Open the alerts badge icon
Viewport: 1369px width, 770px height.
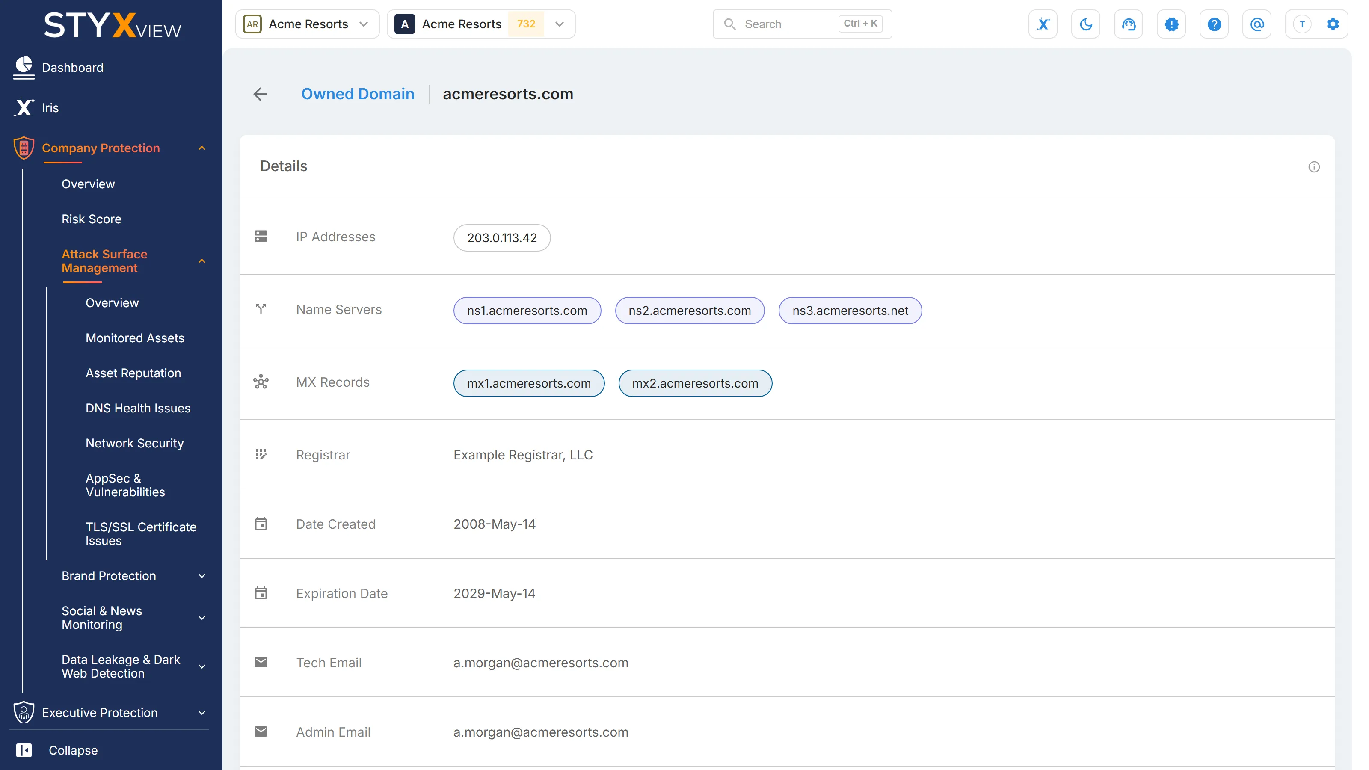(x=1171, y=24)
